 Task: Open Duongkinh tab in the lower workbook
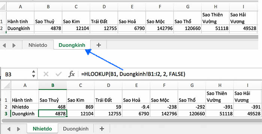point(76,129)
